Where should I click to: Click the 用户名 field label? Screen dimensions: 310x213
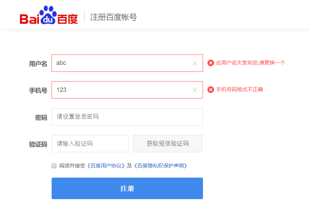[x=38, y=64]
